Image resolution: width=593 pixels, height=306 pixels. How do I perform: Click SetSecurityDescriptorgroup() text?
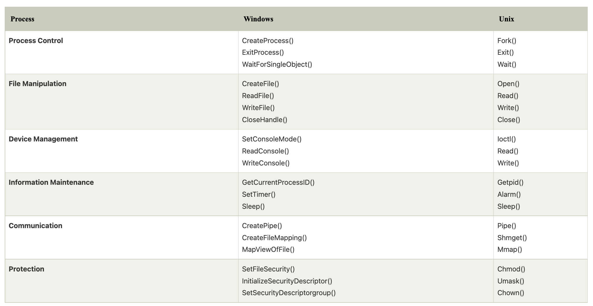tap(289, 293)
